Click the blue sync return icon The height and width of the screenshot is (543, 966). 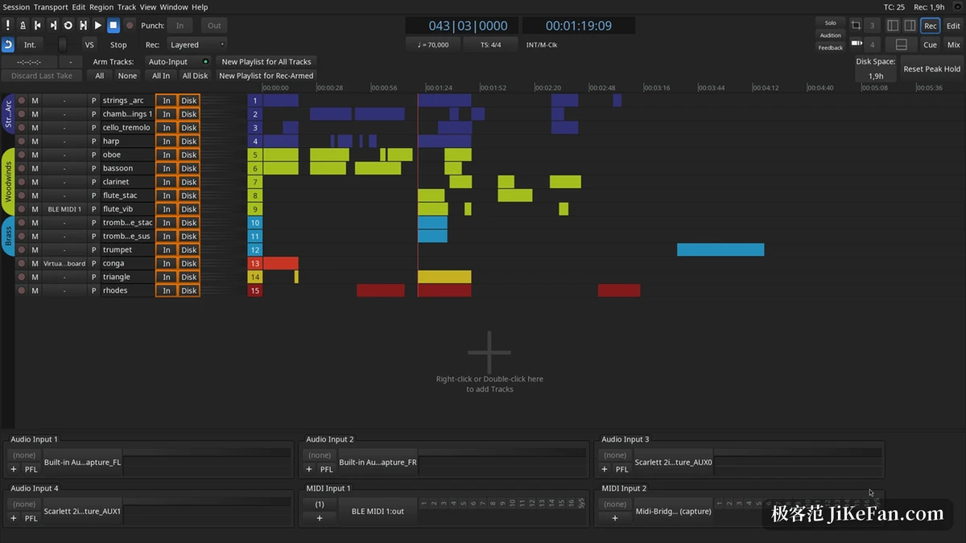click(x=8, y=45)
